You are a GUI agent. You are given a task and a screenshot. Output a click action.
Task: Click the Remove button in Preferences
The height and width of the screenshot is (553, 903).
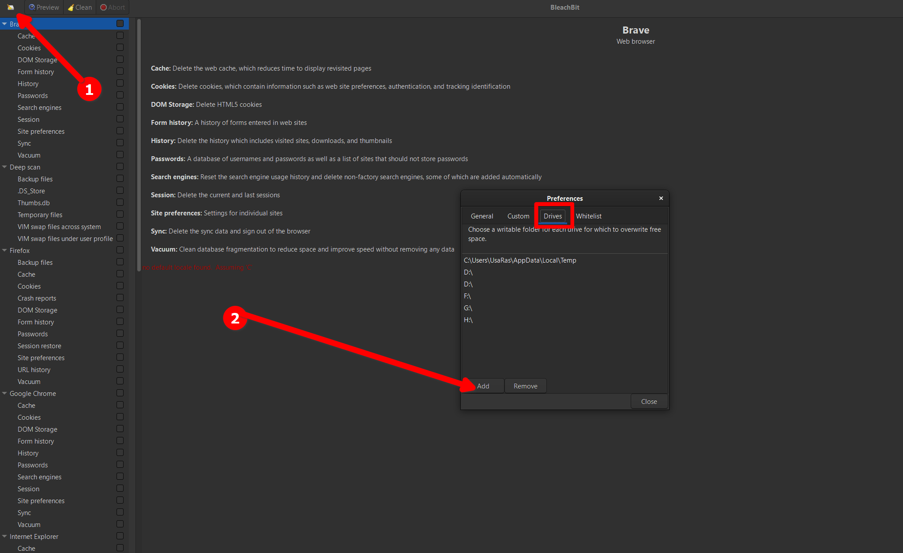(x=525, y=385)
